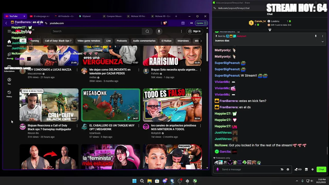Select the Gaming category chip
329x185 pixels.
(x=35, y=41)
